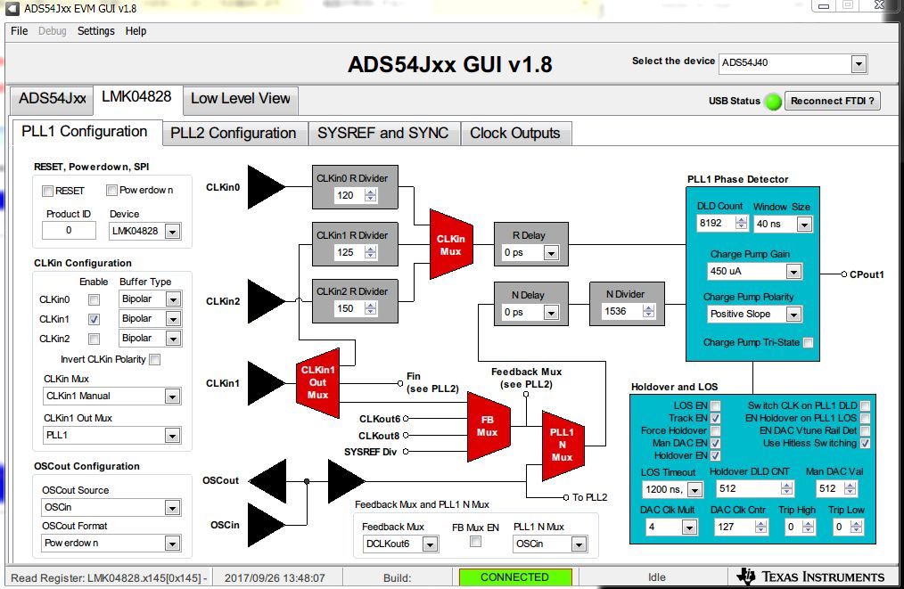Open the Window Size dropdown
Screen dimensions: 904x589
(784, 224)
